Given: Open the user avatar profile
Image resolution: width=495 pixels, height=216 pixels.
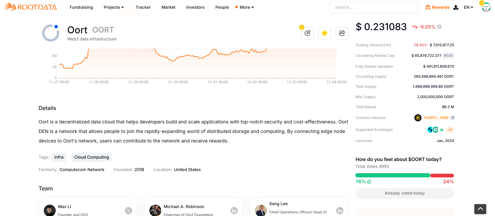Looking at the screenshot, I should click(x=486, y=7).
